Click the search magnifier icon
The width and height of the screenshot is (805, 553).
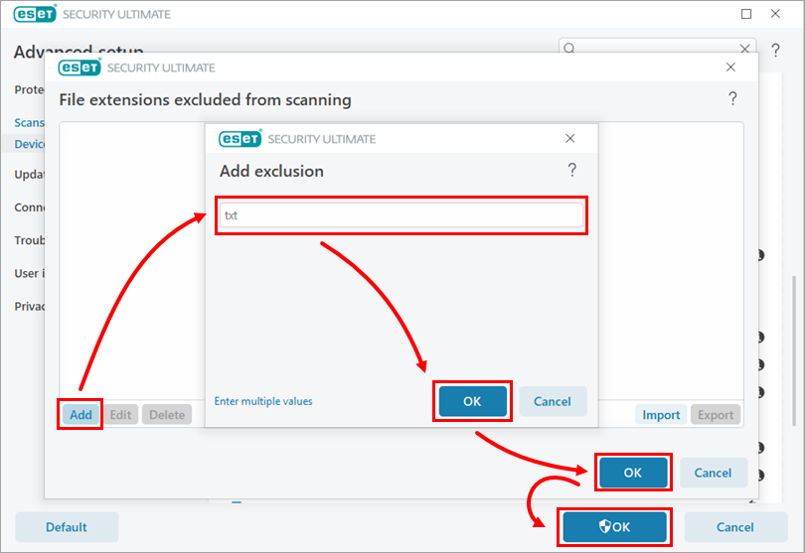570,48
